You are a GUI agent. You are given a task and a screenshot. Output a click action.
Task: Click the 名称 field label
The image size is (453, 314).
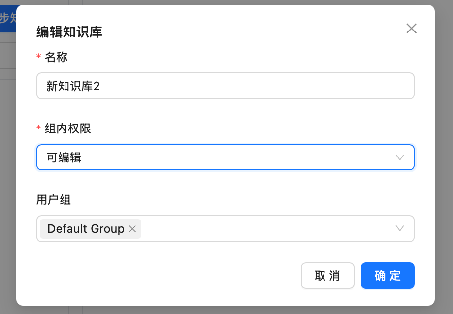pos(56,57)
